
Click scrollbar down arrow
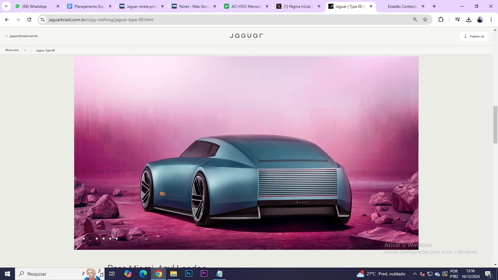pos(495,265)
